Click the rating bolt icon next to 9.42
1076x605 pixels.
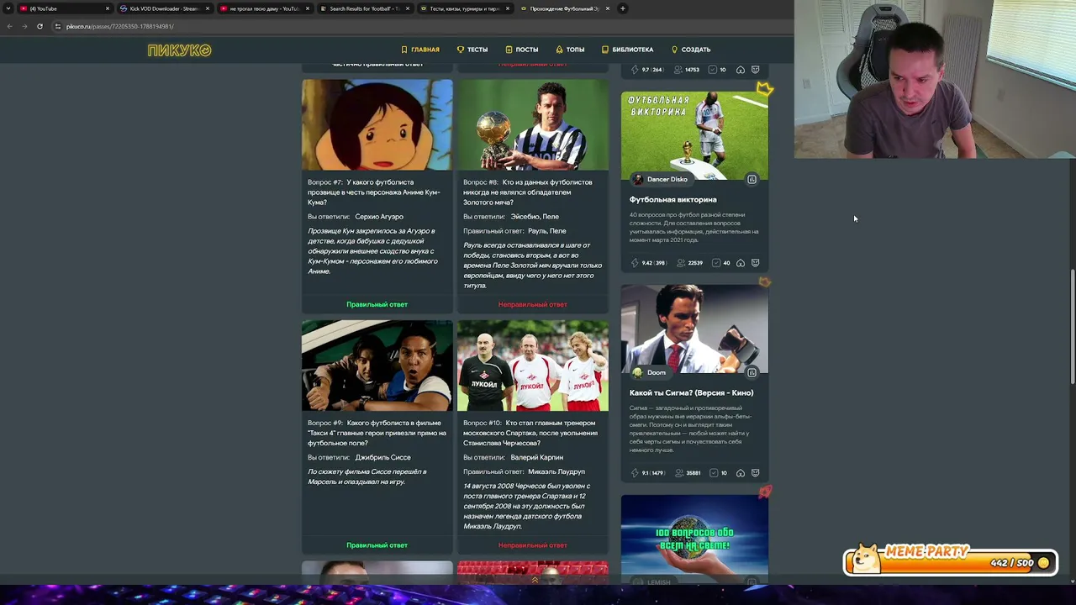click(x=635, y=263)
